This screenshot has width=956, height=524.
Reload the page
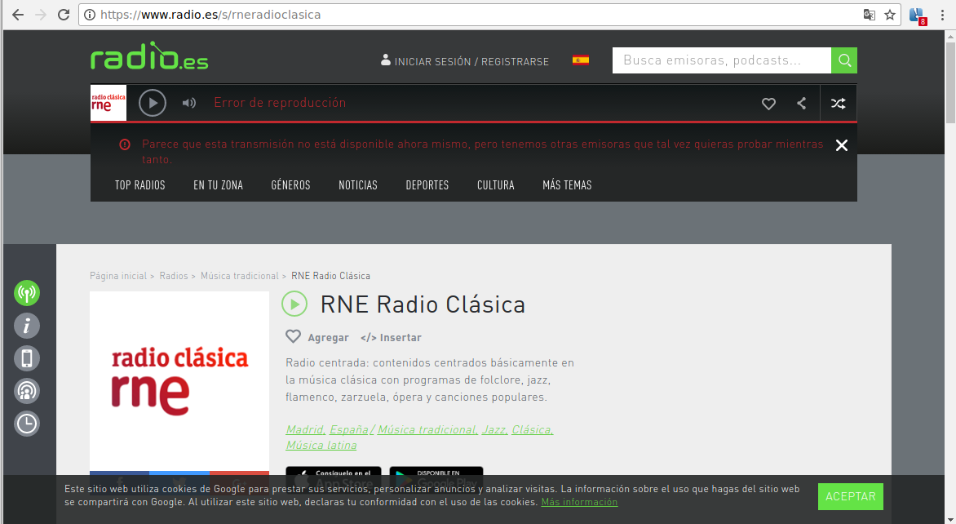tap(64, 15)
